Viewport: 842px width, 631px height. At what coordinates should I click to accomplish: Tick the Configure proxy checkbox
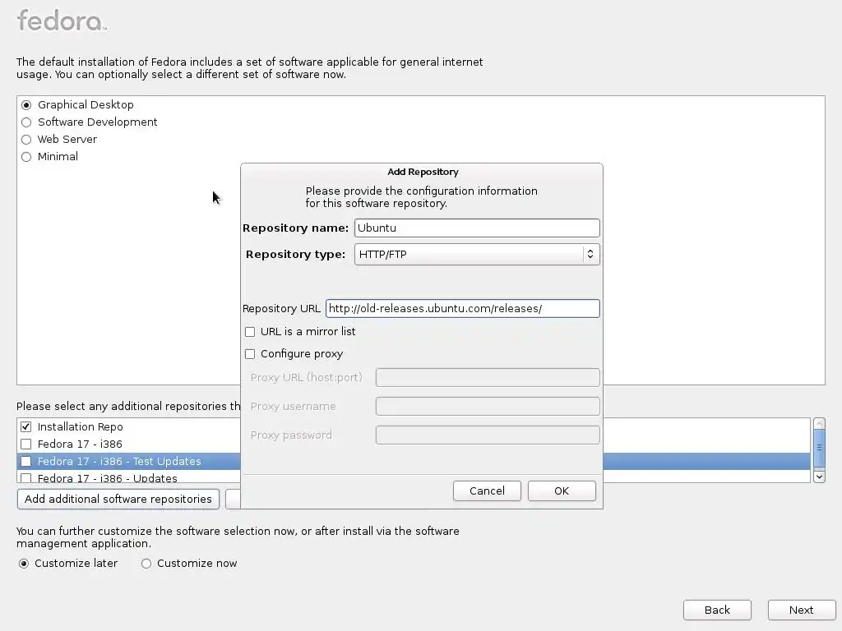pyautogui.click(x=250, y=354)
